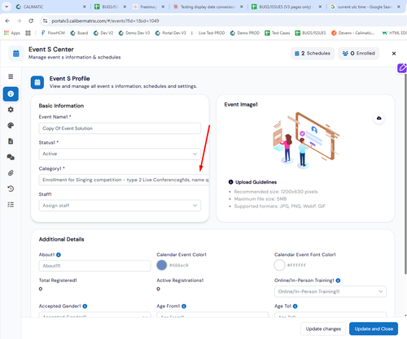Image resolution: width=407 pixels, height=339 pixels.
Task: Open the Status1 Active dropdown
Action: 120,154
